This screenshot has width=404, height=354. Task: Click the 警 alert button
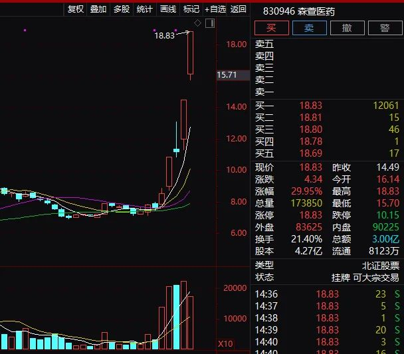click(x=385, y=28)
